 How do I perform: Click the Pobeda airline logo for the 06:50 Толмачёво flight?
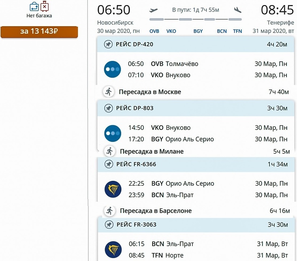112,69
